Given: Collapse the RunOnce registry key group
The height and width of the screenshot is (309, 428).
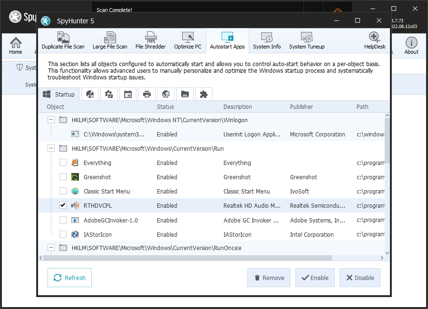Looking at the screenshot, I should pyautogui.click(x=51, y=248).
